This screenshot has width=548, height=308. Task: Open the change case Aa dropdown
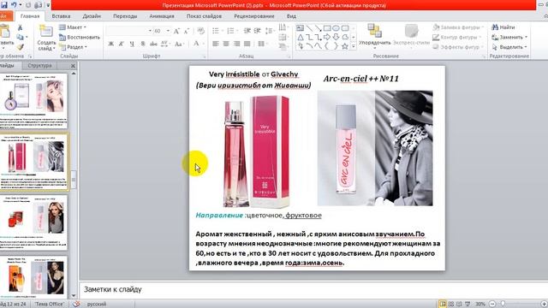[x=179, y=44]
